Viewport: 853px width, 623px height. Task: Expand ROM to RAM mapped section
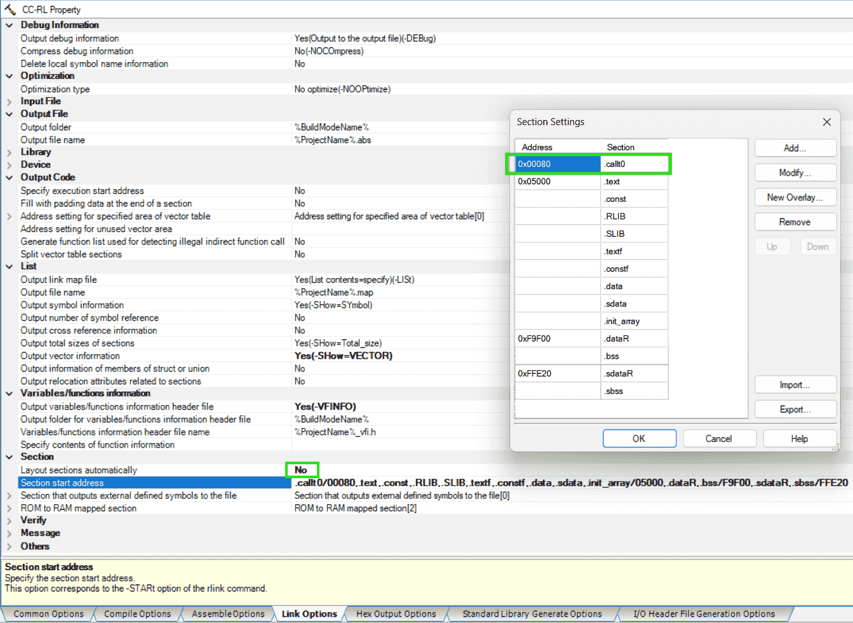(x=10, y=508)
